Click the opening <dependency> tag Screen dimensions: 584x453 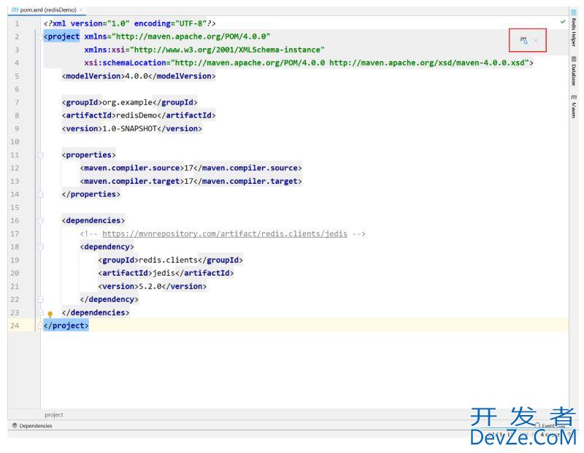point(107,247)
